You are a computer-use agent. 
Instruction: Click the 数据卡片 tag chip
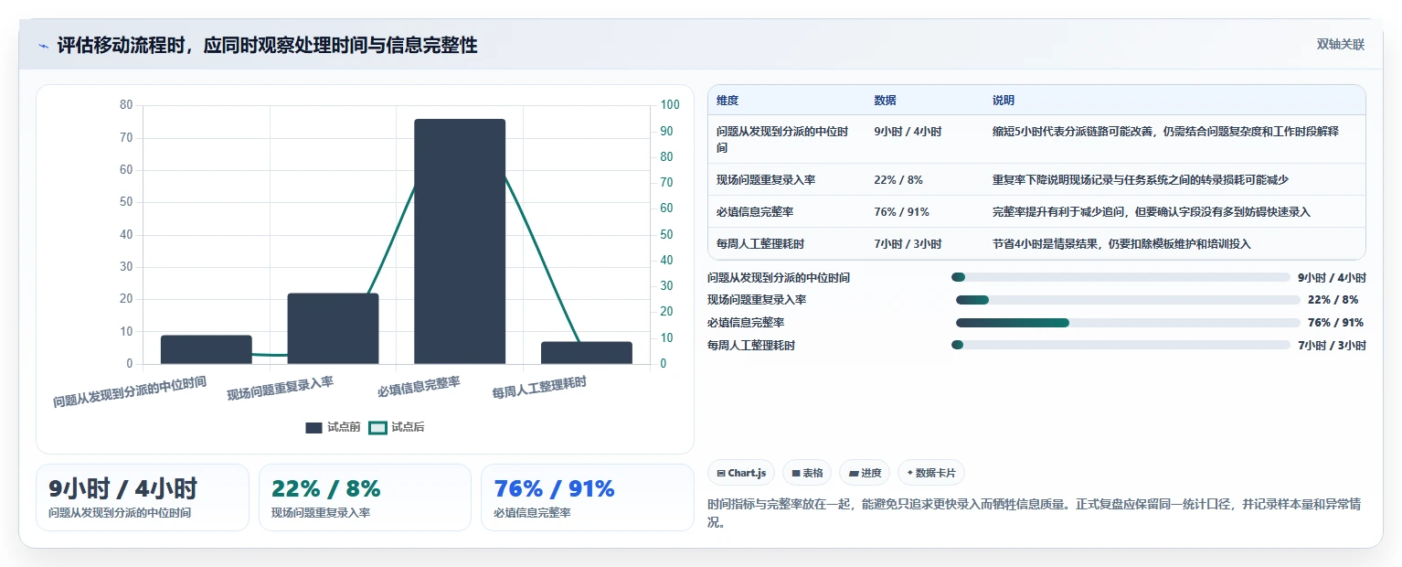931,473
